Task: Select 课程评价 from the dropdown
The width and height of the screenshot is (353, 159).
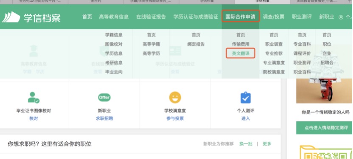Action: [302, 53]
